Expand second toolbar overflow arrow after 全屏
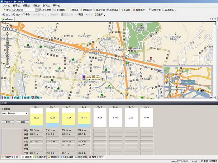218x163 pixels. pyautogui.click(x=105, y=15)
